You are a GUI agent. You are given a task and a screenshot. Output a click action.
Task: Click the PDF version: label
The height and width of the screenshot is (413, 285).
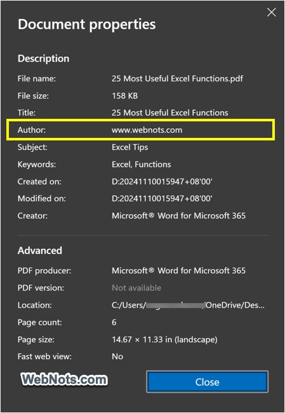[x=41, y=288]
